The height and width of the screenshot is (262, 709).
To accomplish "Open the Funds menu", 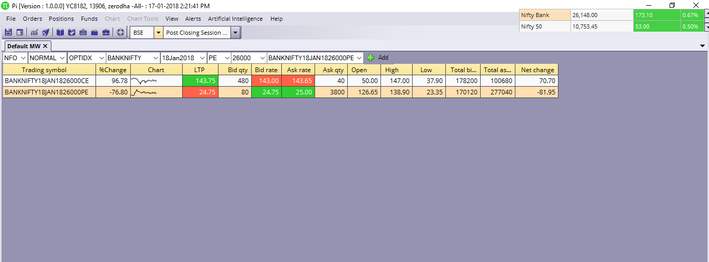I will pyautogui.click(x=89, y=19).
